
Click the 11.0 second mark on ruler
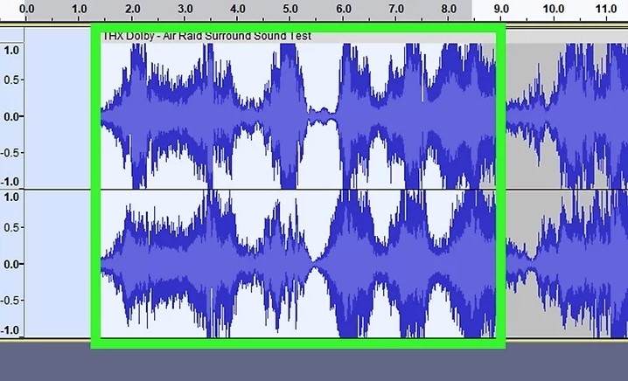point(606,9)
